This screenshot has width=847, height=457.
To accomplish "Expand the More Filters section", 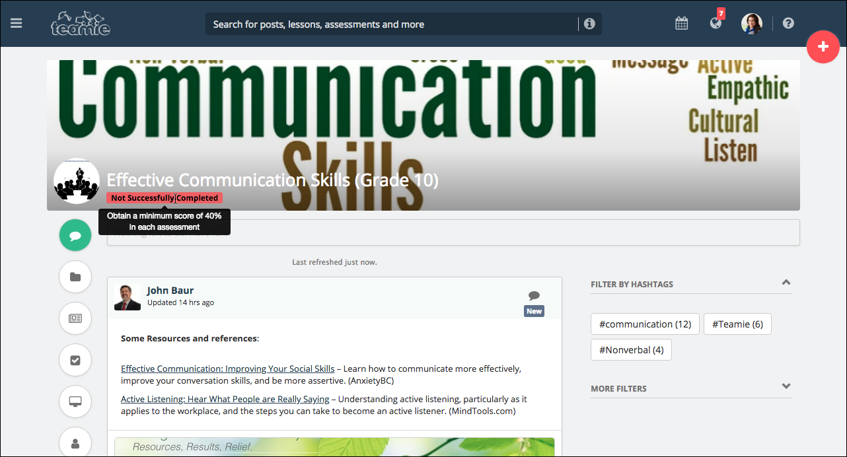I will (786, 386).
